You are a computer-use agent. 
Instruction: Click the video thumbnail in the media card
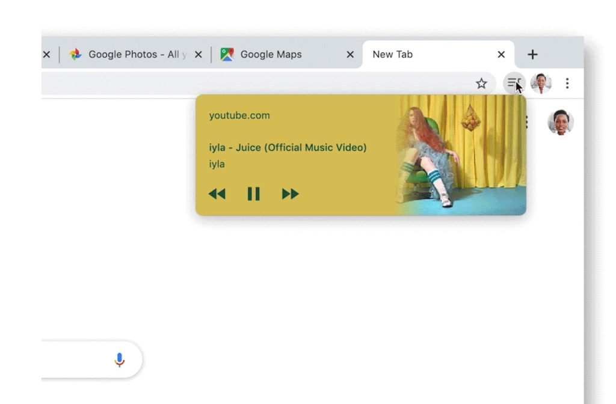[460, 155]
